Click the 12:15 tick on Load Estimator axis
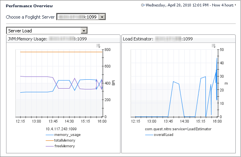This screenshot has height=157, width=241. coord(135,121)
